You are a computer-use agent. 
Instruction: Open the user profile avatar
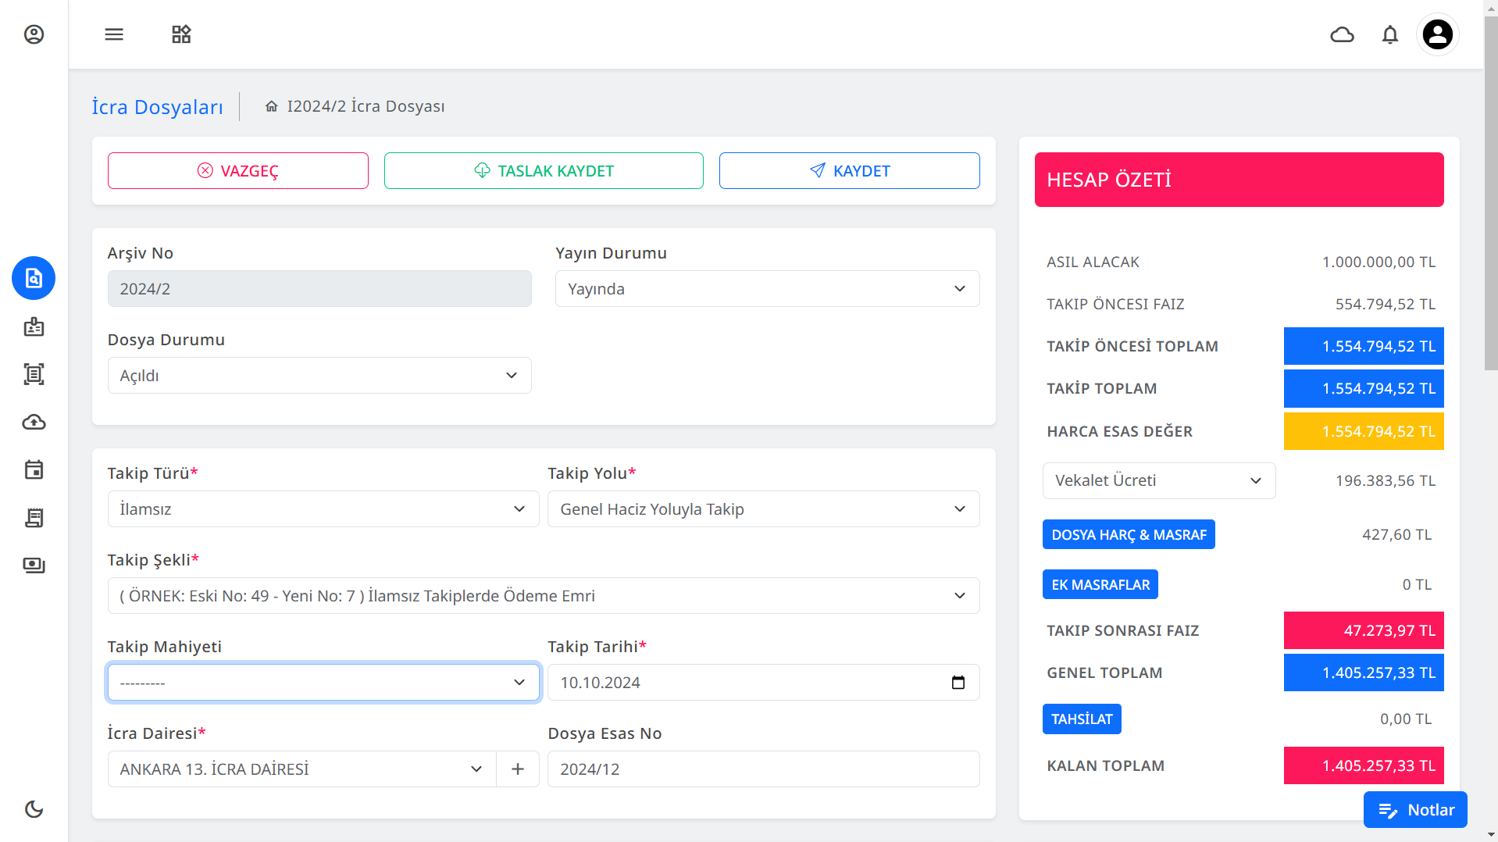[x=1437, y=34]
